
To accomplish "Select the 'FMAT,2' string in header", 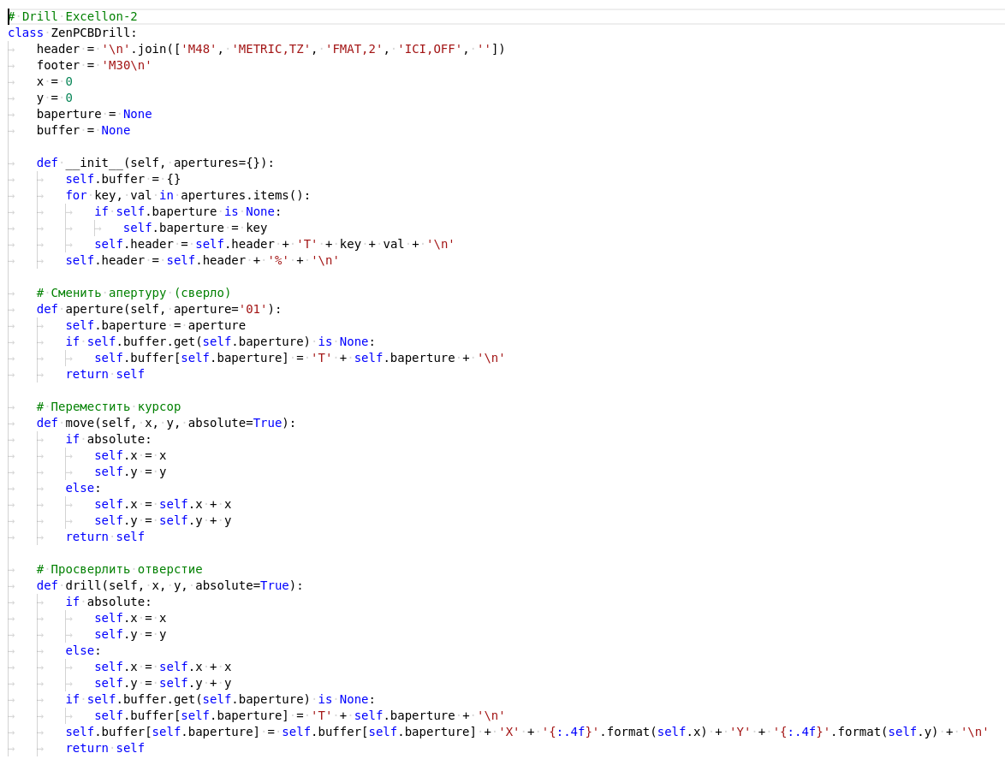I will (x=354, y=49).
